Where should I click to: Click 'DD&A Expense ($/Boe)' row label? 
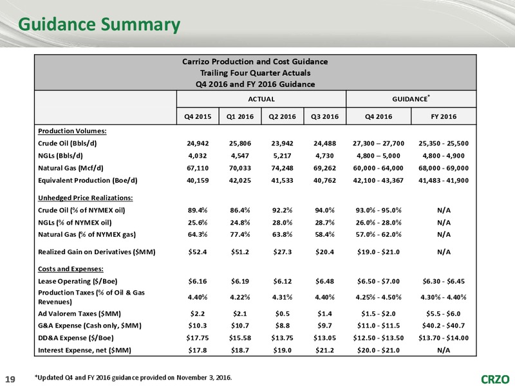(x=76, y=338)
